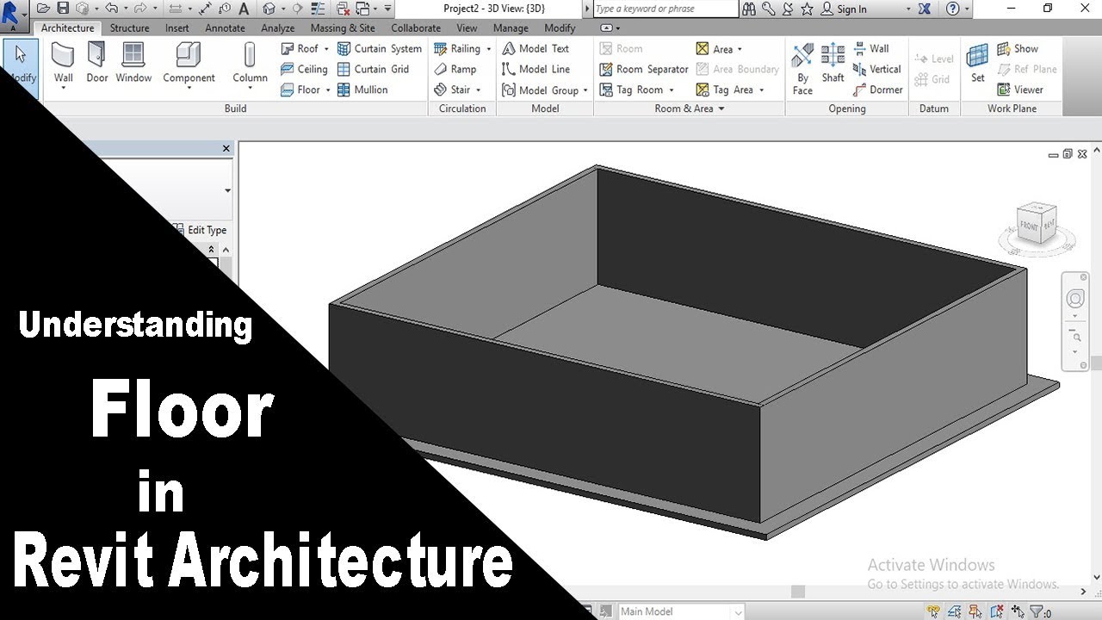The width and height of the screenshot is (1102, 620).
Task: Click the Default 3D View house icon
Action: tap(269, 9)
